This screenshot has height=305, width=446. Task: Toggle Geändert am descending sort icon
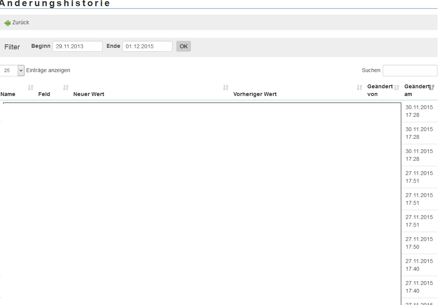[431, 88]
